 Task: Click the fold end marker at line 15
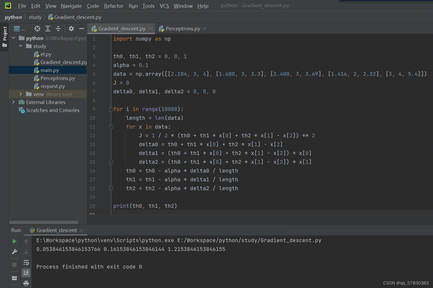111,162
